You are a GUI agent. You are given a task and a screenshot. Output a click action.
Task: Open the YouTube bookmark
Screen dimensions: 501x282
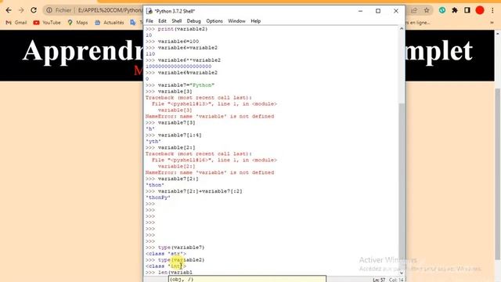coord(47,23)
